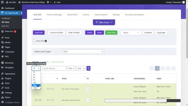The height and width of the screenshot is (106, 188).
Task: Click view eye icon for New Dusty Sand Dinner
Action: tap(53, 100)
